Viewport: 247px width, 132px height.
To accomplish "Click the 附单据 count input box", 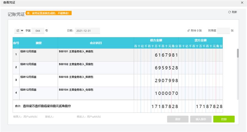I will [x=223, y=31].
